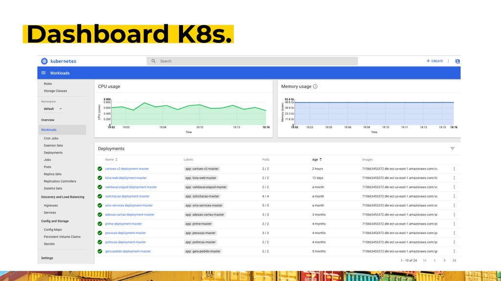501x281 pixels.
Task: Go to last page of deployments
Action: 454,261
